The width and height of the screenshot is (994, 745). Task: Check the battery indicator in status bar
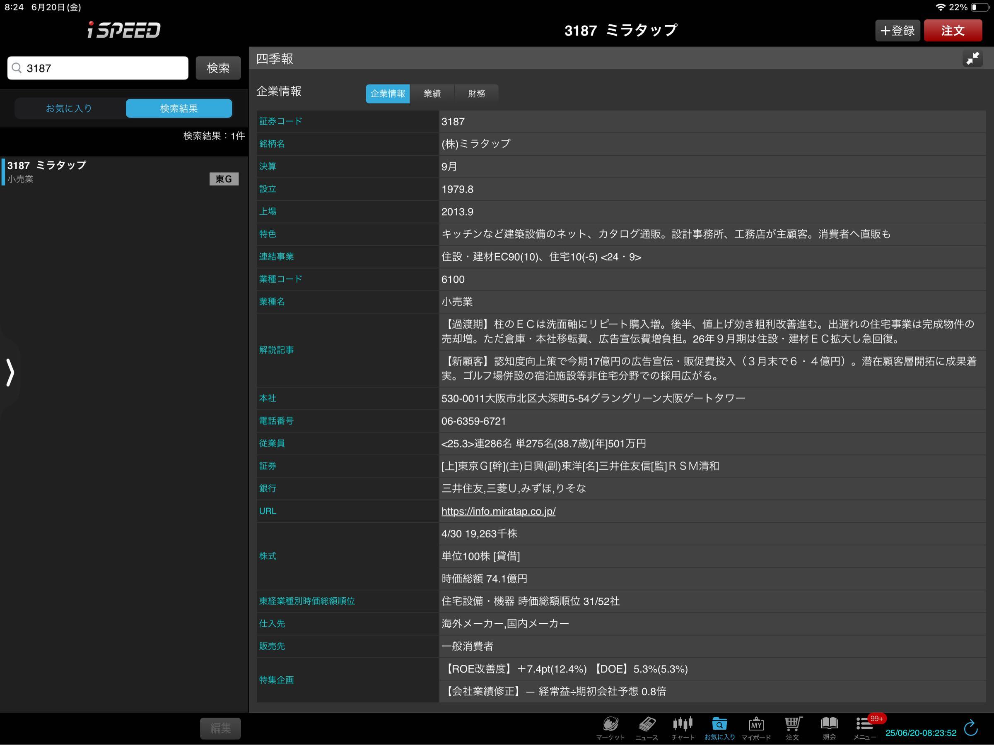pyautogui.click(x=980, y=7)
